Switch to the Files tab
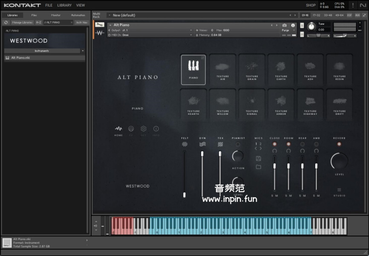369x256 pixels. pyautogui.click(x=34, y=15)
